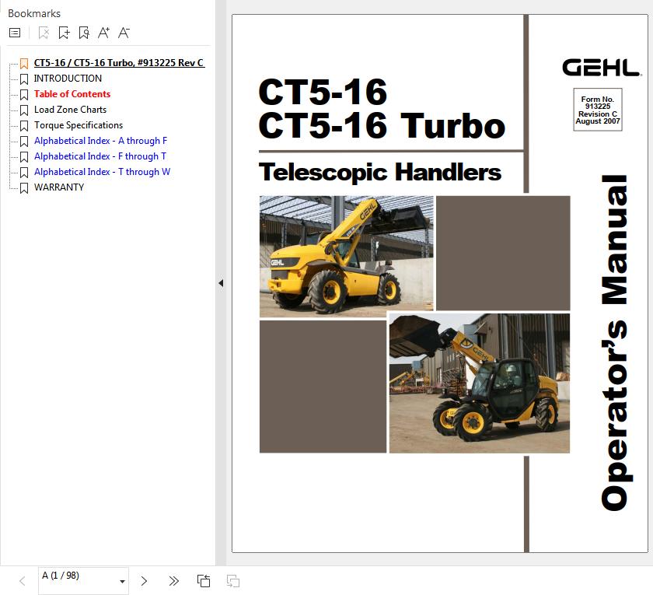
Task: Open the page number dropdown arrow
Action: (122, 581)
